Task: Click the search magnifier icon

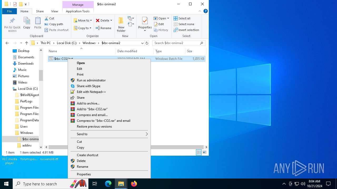Action: click(202, 43)
